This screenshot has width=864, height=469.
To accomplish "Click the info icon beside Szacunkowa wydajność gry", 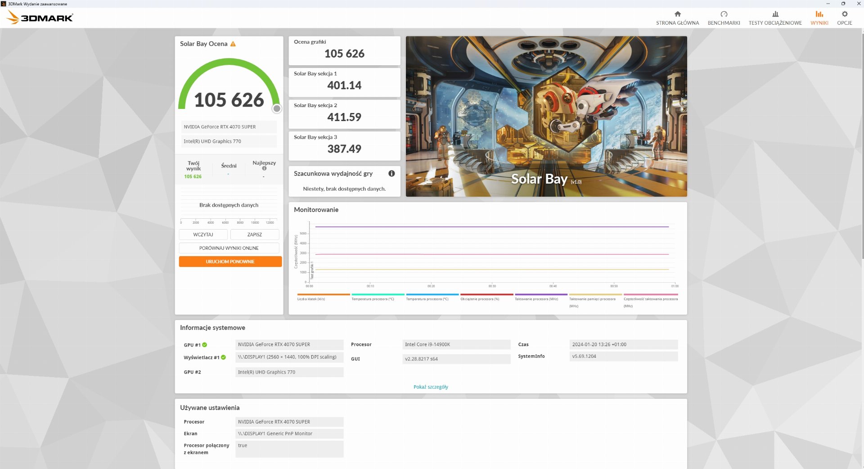I will (x=391, y=173).
